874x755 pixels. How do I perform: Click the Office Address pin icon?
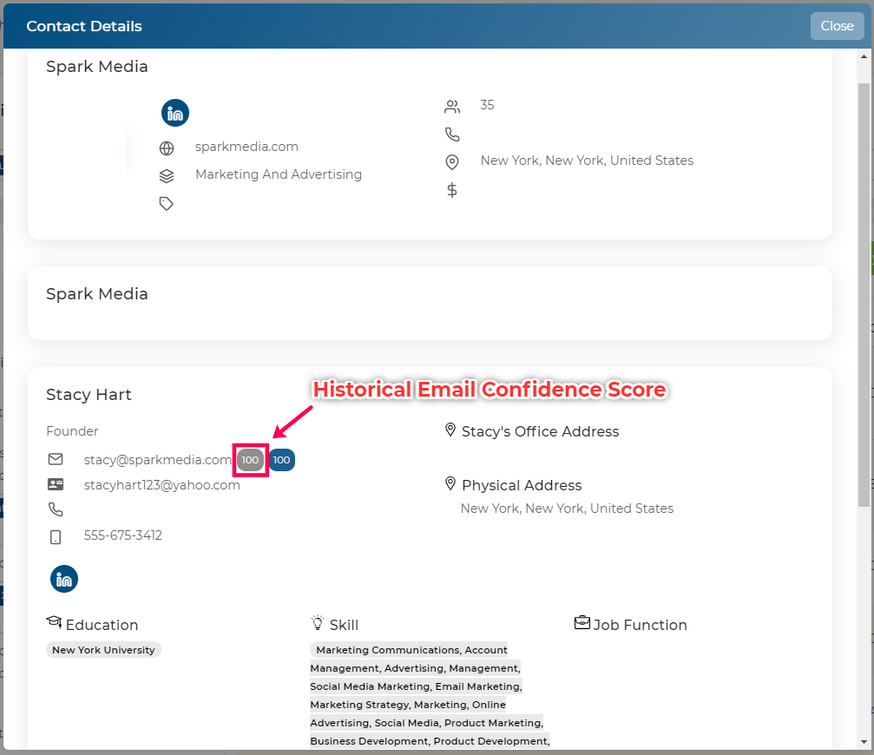(450, 430)
